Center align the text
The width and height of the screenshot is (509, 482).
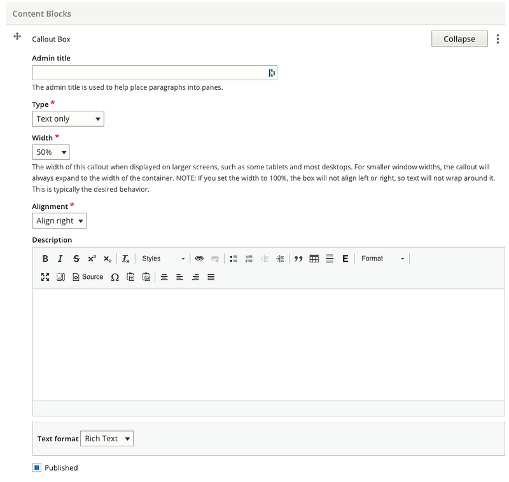click(x=164, y=277)
